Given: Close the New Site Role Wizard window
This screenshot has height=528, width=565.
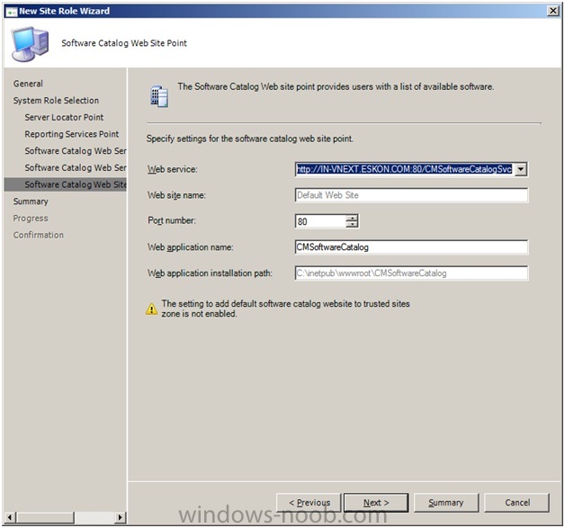Looking at the screenshot, I should [x=552, y=11].
